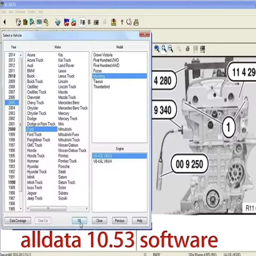Choose BMW from the Make list
Image resolution: width=256 pixels, height=256 pixels.
coord(31,71)
